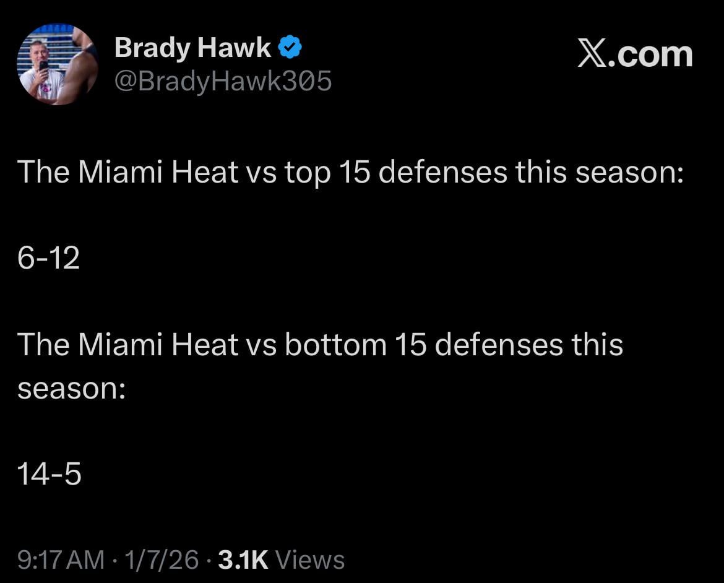The image size is (724, 583).
Task: Click the word season in the first line
Action: coord(626,172)
